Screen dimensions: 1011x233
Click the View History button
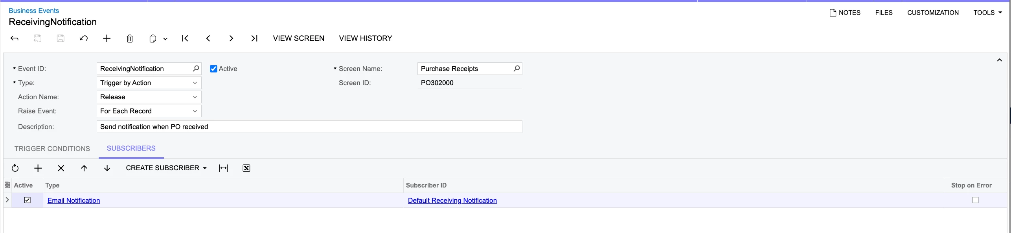366,38
